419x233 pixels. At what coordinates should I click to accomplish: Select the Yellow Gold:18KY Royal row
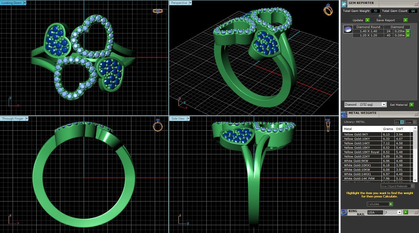point(378,152)
